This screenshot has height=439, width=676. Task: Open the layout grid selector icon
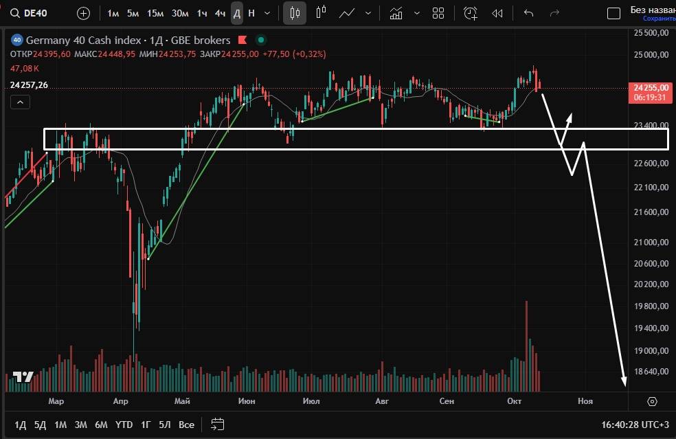click(x=438, y=13)
